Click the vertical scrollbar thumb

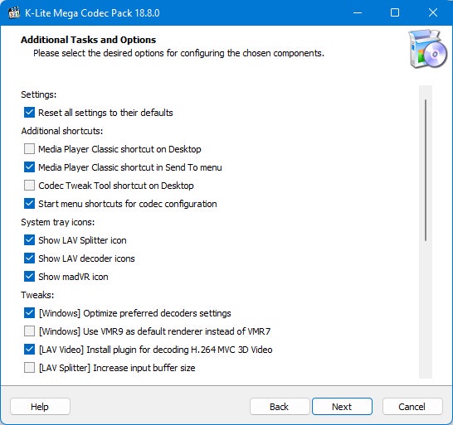pos(426,170)
